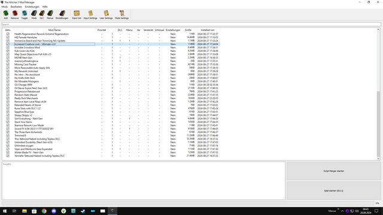Sort by Priorität column header
This screenshot has height=215, width=383.
click(x=102, y=30)
